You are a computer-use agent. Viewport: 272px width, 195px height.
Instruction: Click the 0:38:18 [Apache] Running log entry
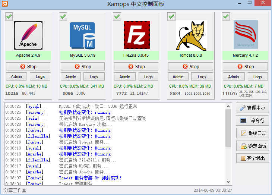pos(58,154)
